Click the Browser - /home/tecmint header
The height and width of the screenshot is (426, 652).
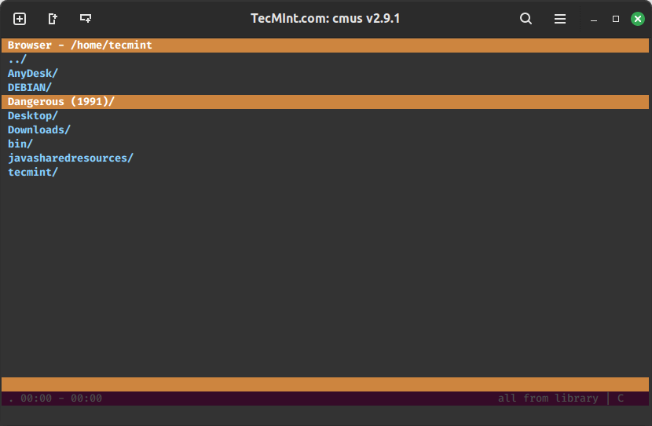[x=325, y=46]
